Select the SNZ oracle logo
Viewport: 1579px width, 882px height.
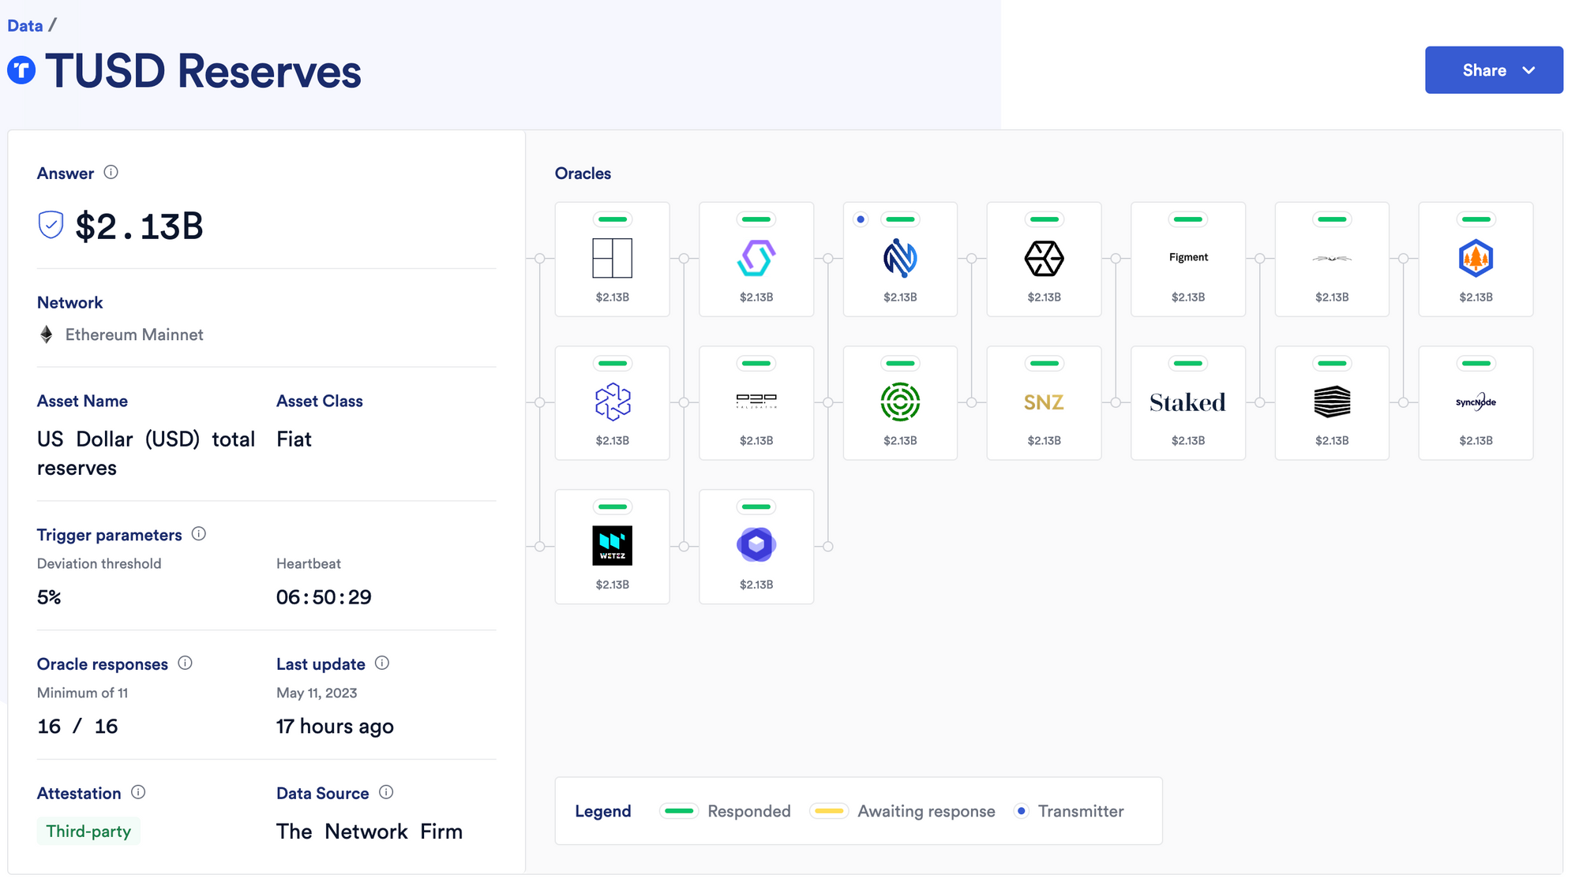[1043, 402]
